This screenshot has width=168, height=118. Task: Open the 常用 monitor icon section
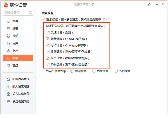click(x=8, y=21)
